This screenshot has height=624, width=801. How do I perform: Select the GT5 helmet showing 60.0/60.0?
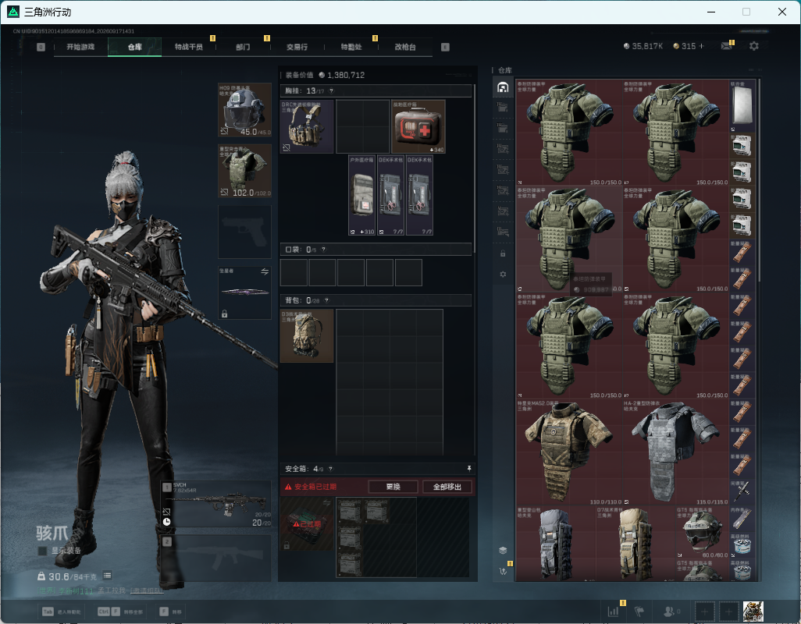(x=702, y=532)
